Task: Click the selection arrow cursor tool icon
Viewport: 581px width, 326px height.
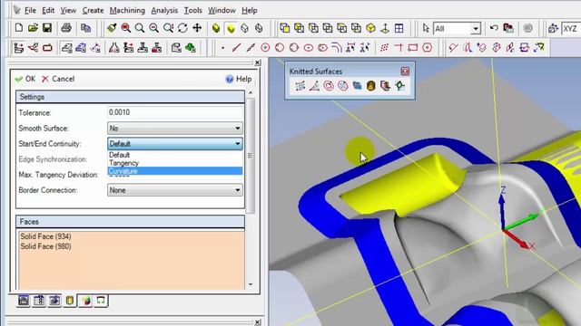Action: click(426, 28)
